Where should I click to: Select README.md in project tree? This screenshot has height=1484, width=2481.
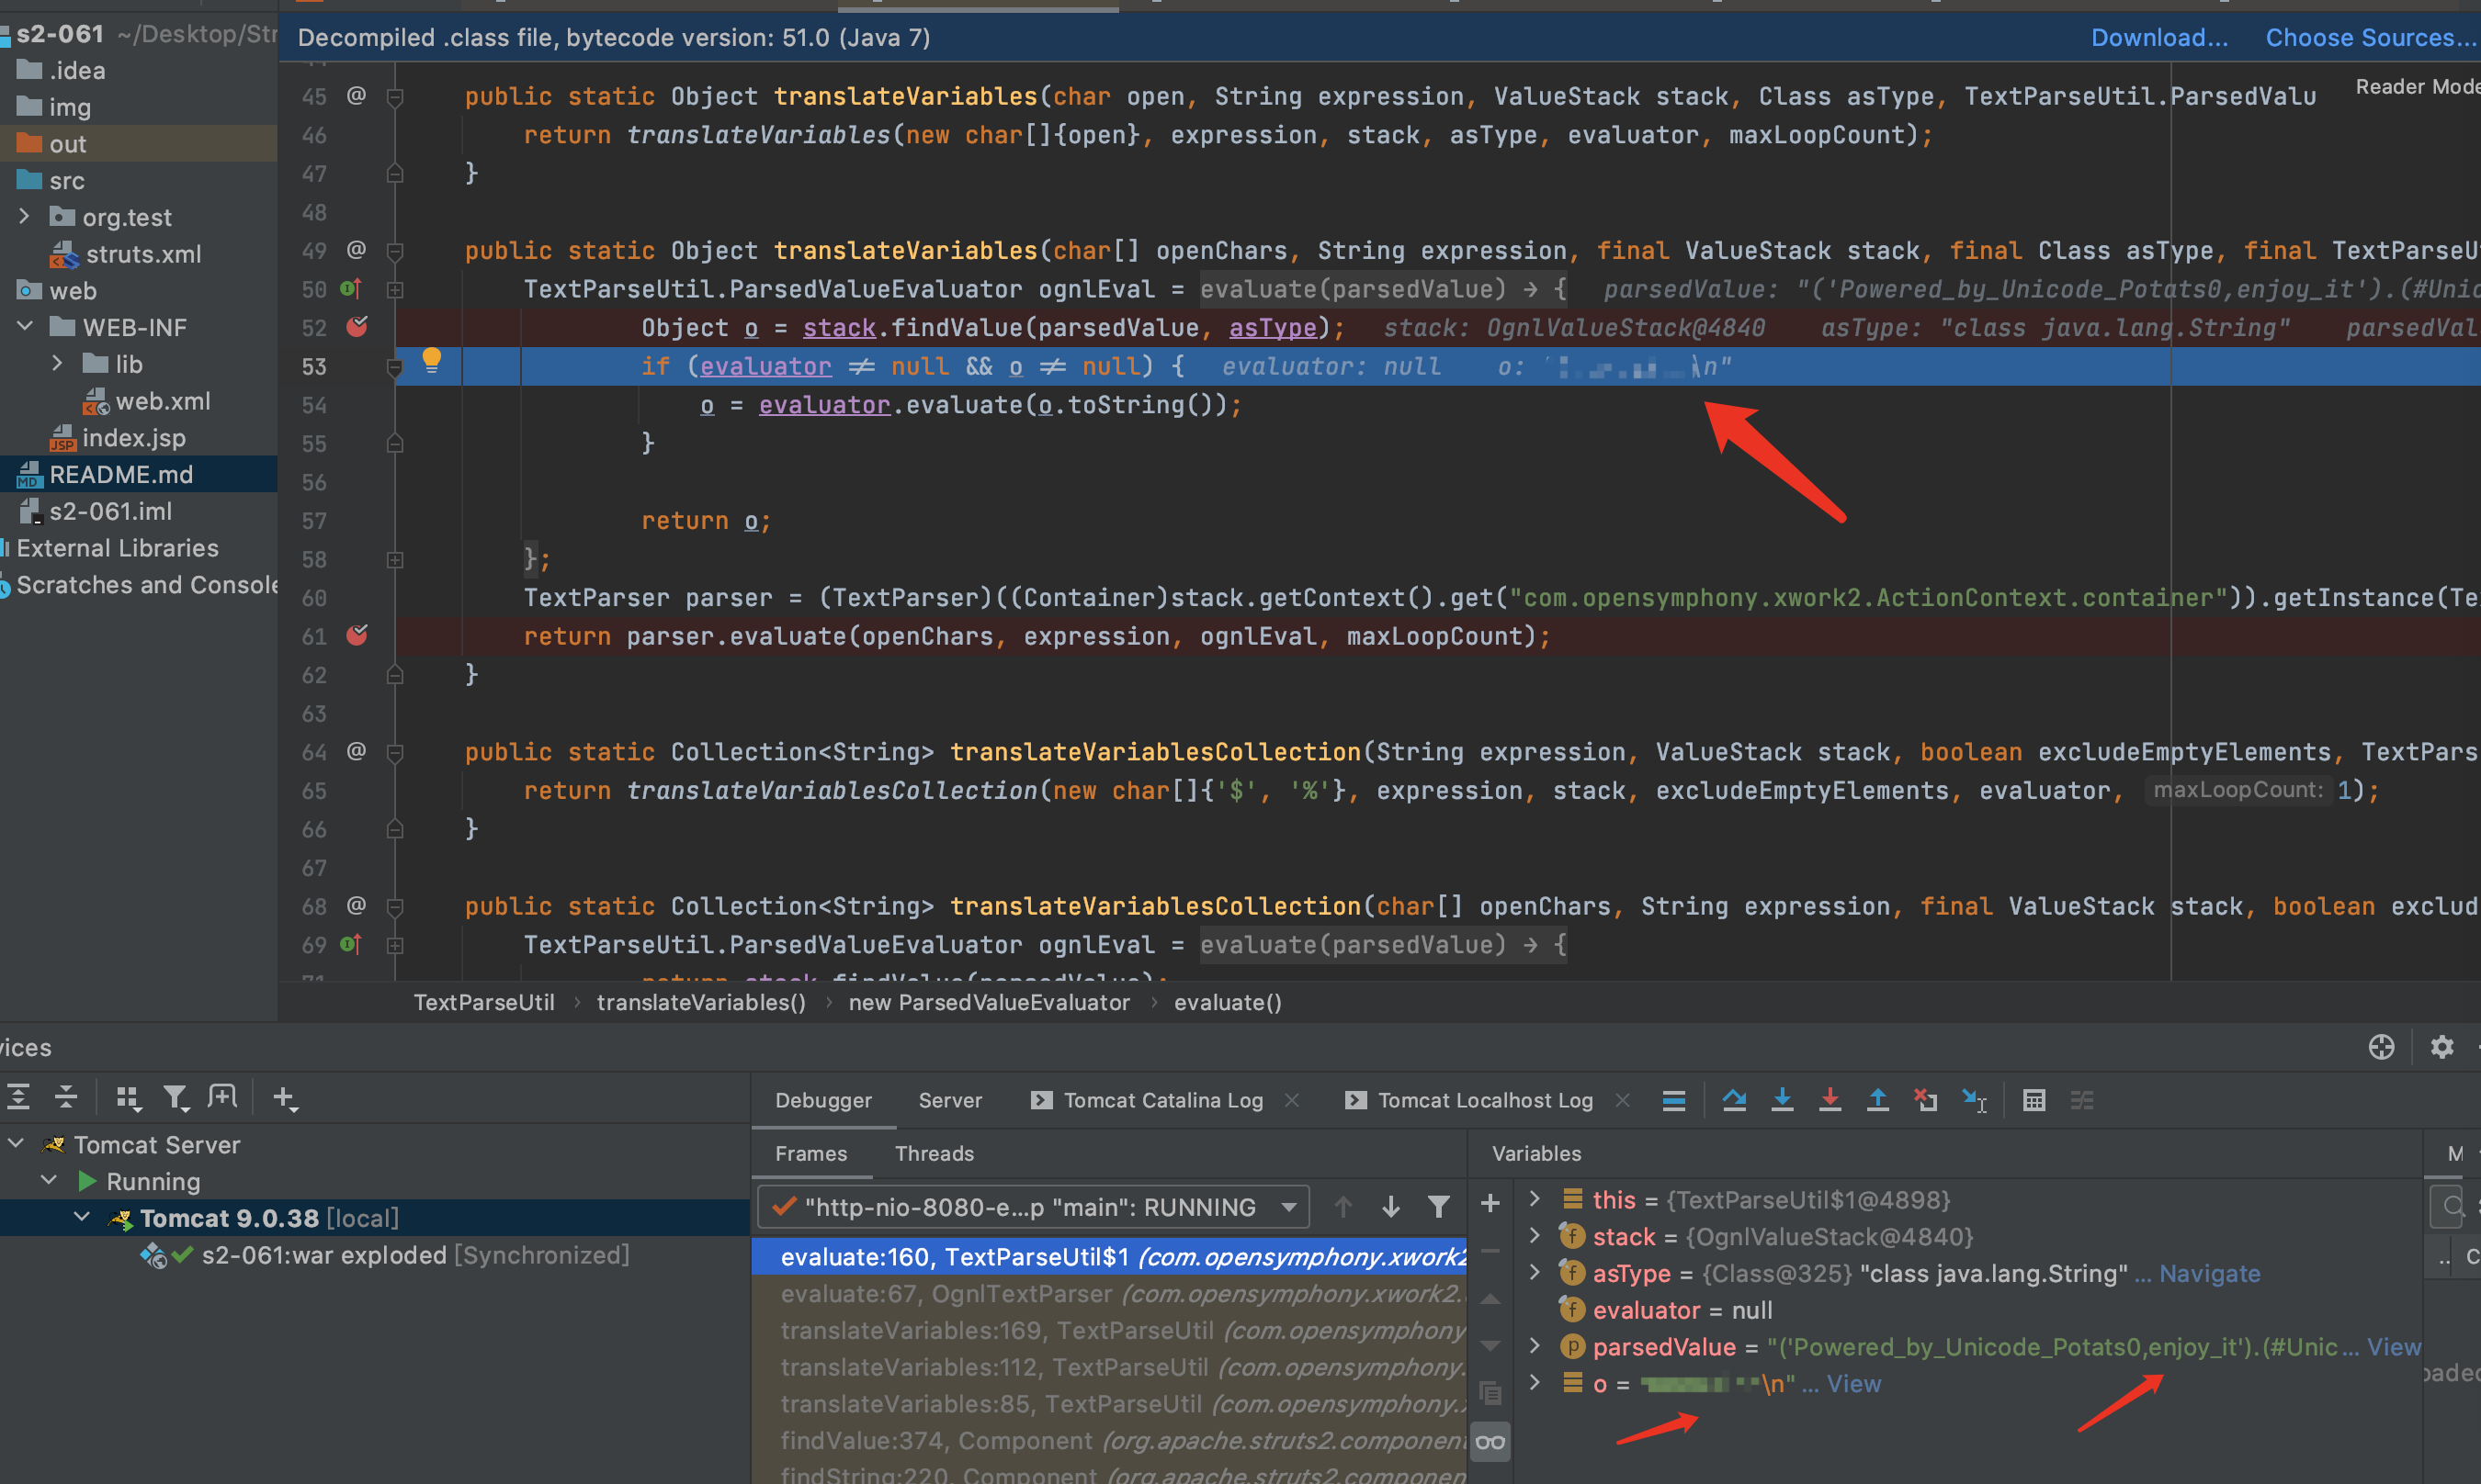(x=121, y=474)
